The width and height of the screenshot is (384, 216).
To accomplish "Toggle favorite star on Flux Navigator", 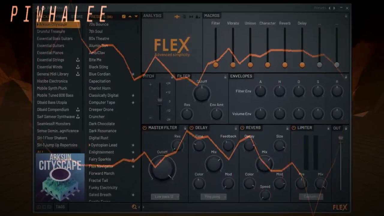I will click(x=133, y=166).
